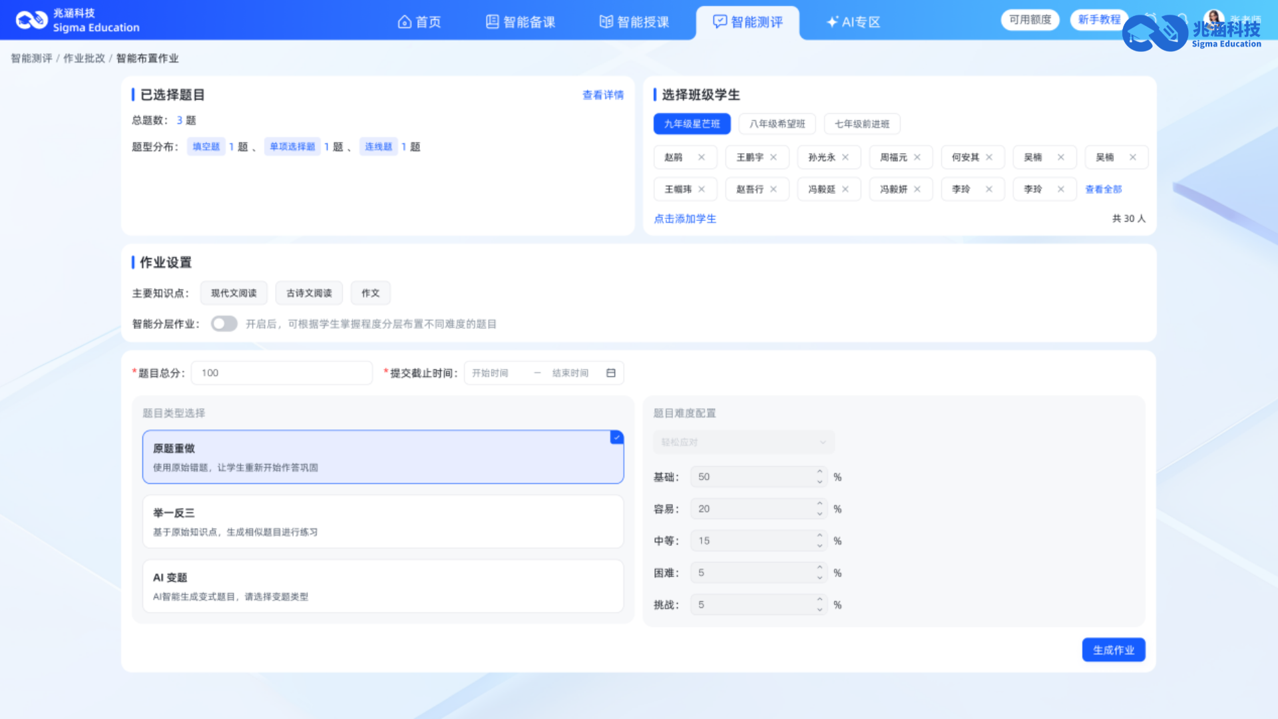
Task: Select the 九年级星芒班 class tab
Action: click(x=692, y=124)
